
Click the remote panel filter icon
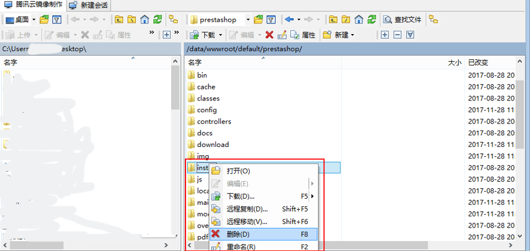click(x=271, y=20)
